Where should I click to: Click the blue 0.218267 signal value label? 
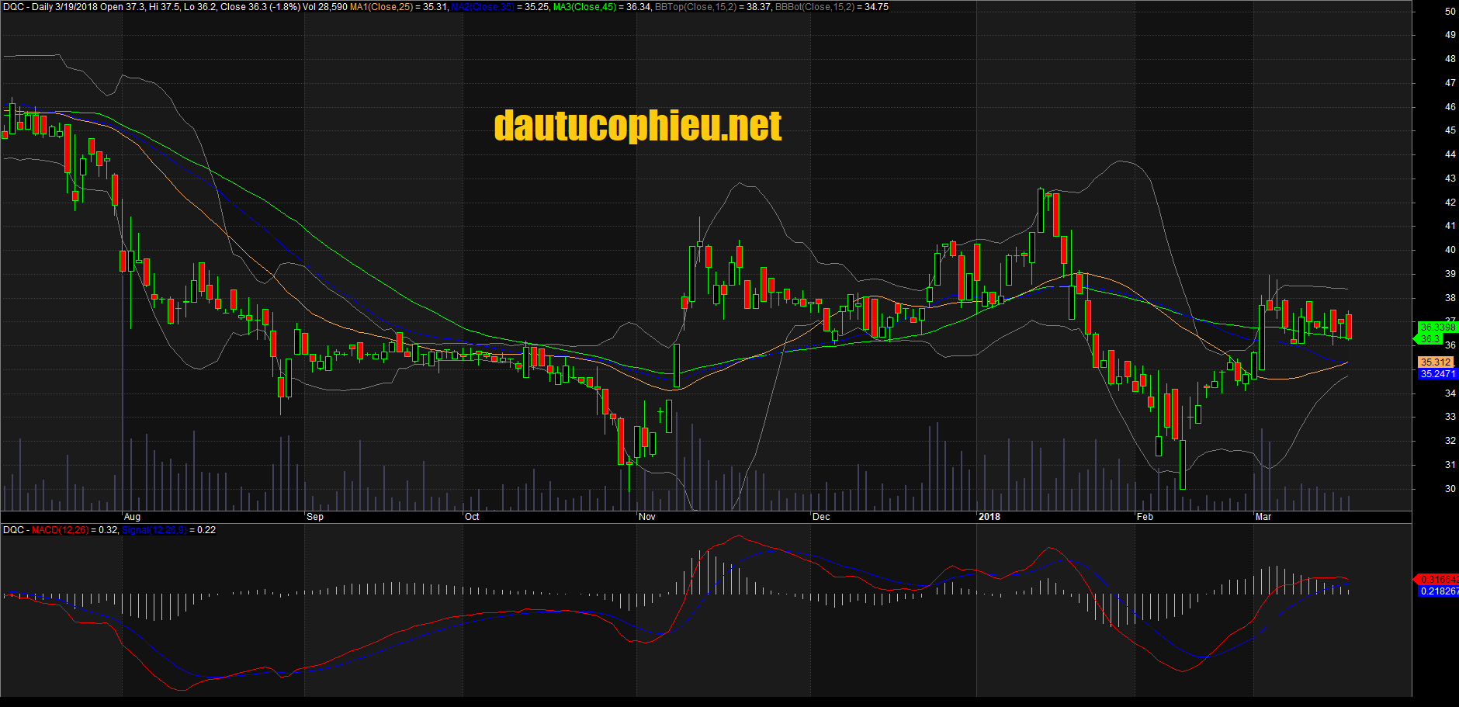coord(1438,591)
